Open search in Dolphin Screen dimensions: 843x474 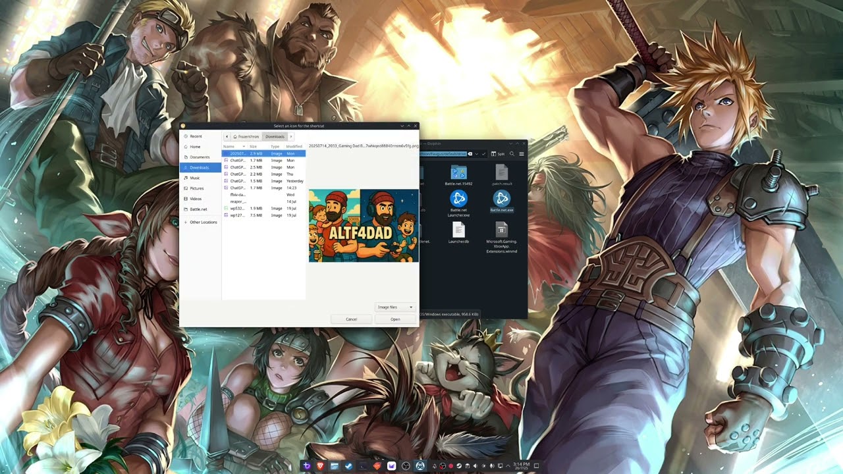click(x=512, y=154)
